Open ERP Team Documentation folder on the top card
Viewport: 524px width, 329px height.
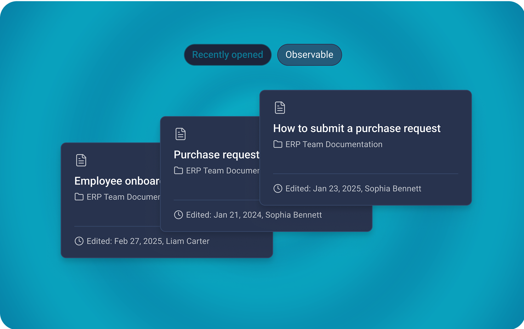pyautogui.click(x=334, y=144)
